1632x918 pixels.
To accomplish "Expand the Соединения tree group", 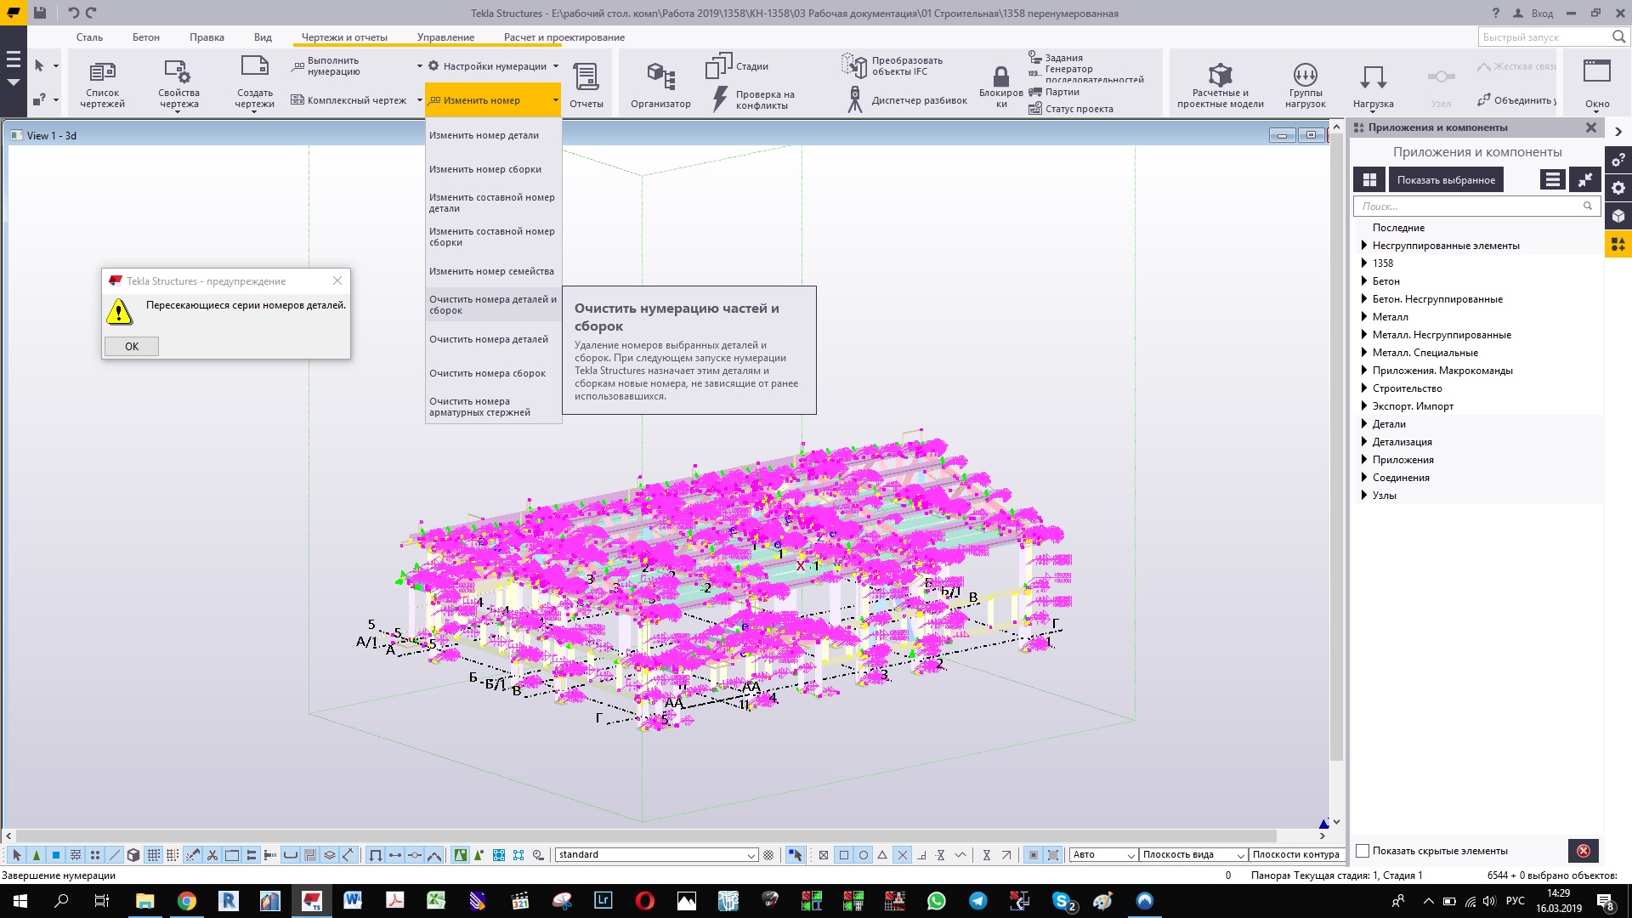I will [x=1364, y=478].
